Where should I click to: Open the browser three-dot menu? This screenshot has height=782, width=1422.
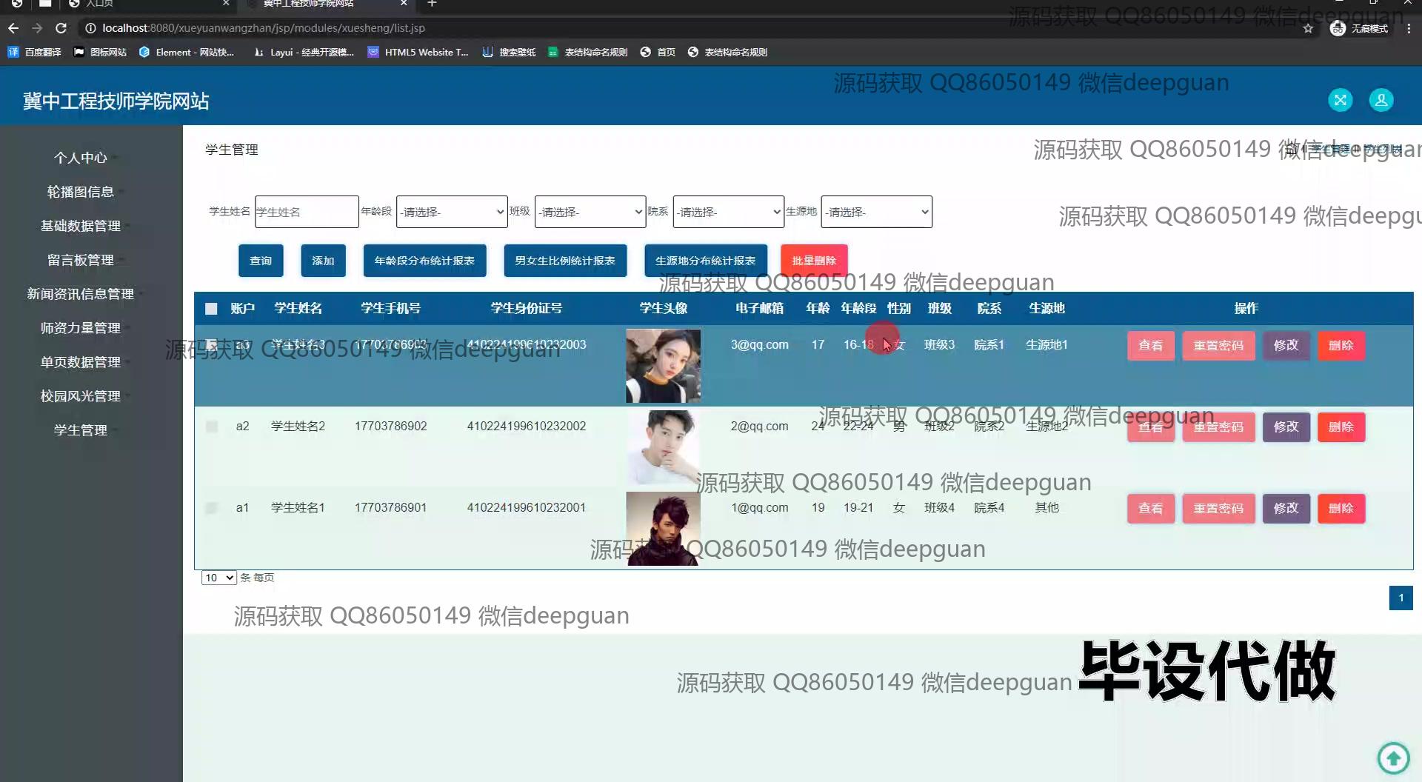click(x=1409, y=28)
